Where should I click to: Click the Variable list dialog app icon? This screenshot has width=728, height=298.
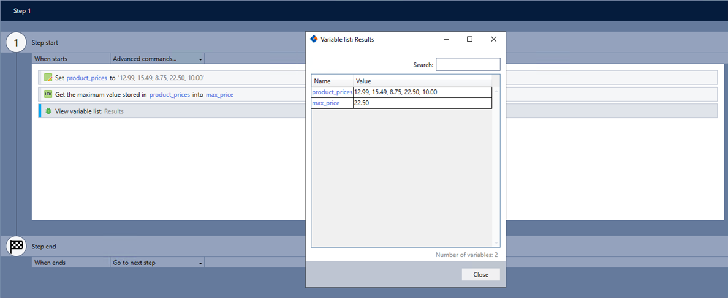314,39
